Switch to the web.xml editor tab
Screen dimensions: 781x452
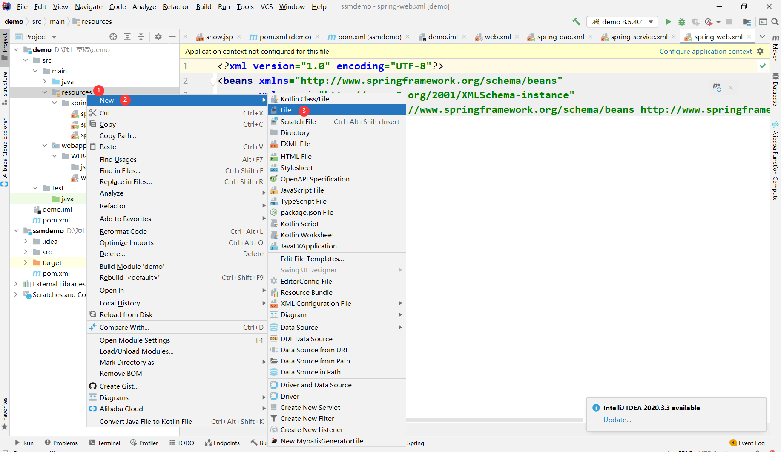(x=497, y=37)
